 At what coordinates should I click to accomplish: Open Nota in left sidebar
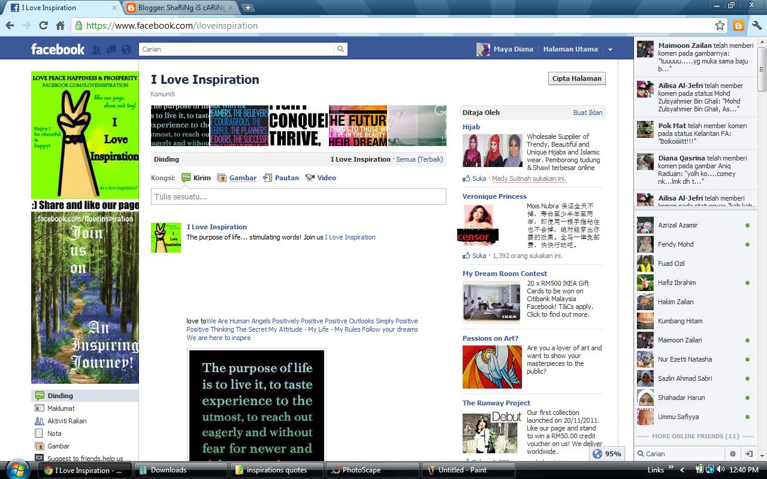tap(84, 433)
